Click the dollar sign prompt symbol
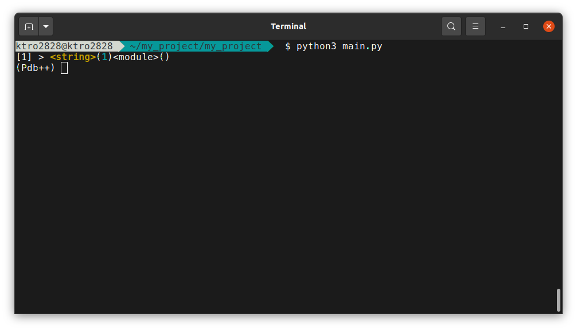The height and width of the screenshot is (330, 577). tap(288, 46)
